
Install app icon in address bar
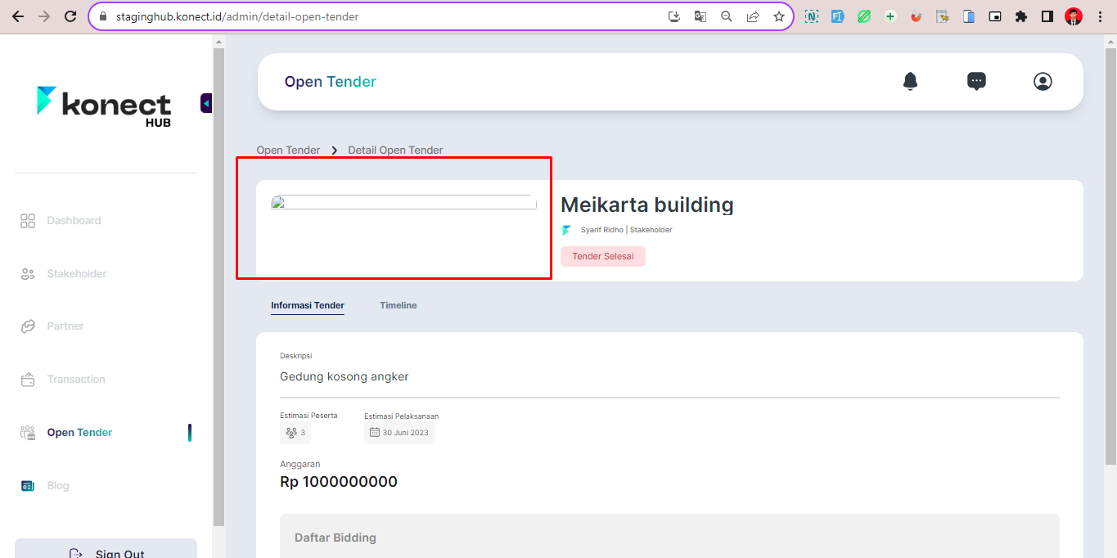pos(674,16)
